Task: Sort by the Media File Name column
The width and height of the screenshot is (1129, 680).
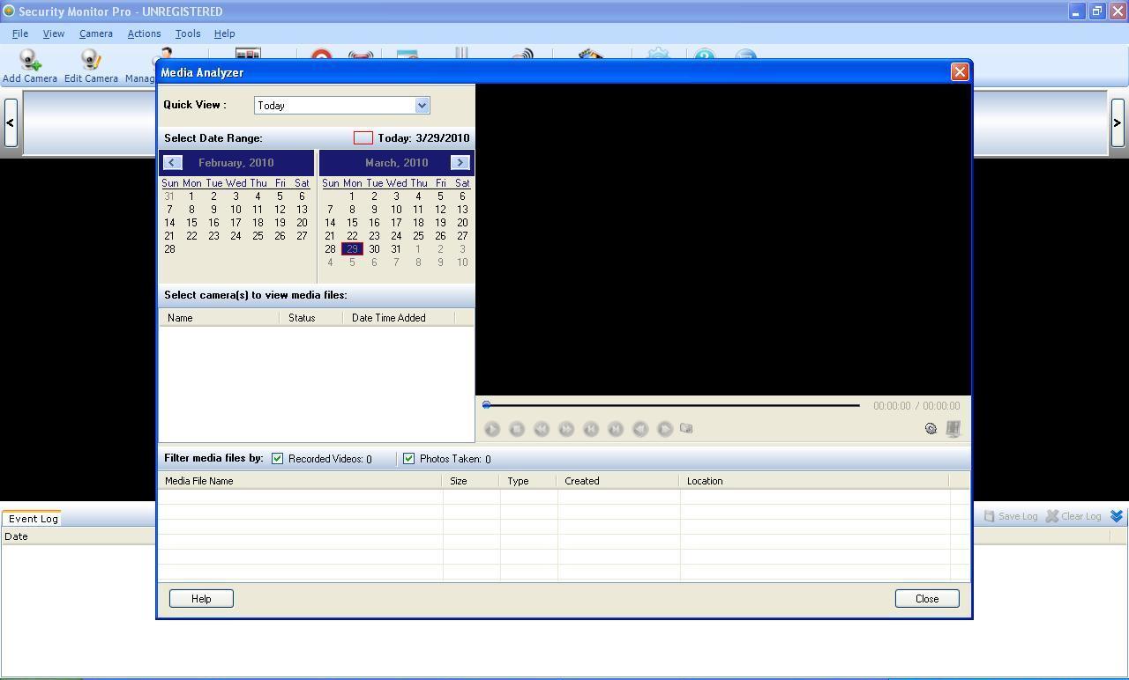Action: click(x=300, y=481)
